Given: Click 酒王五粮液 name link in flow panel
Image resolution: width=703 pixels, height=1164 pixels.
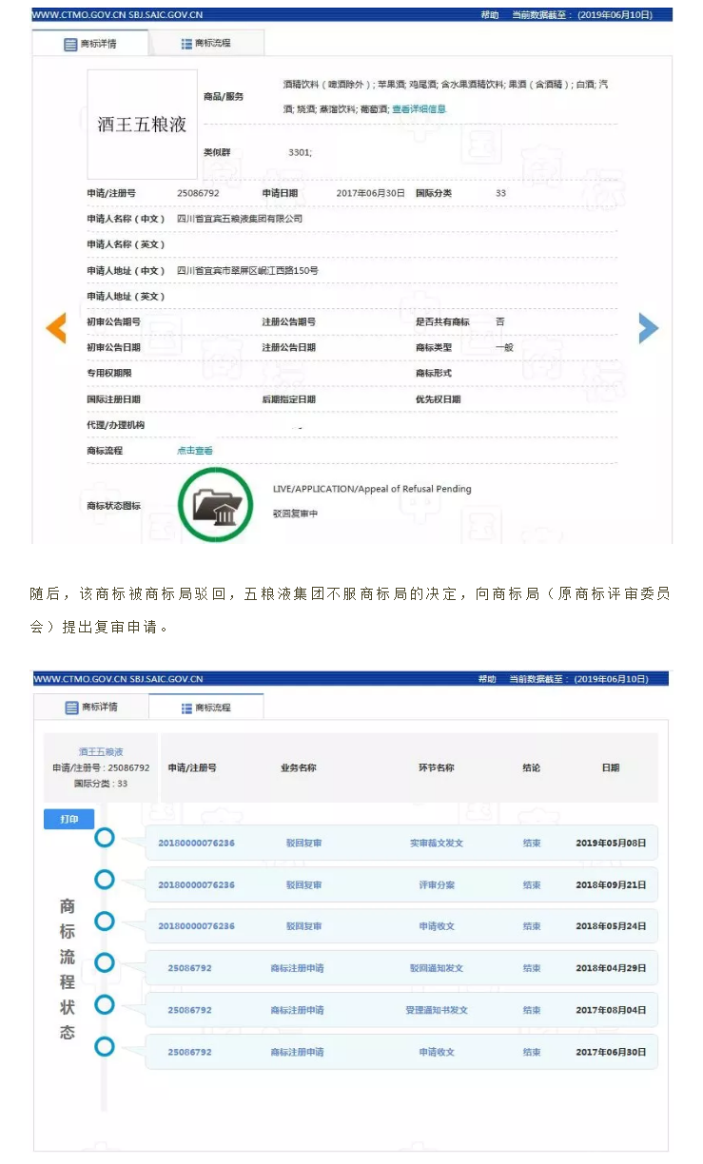Looking at the screenshot, I should (101, 752).
